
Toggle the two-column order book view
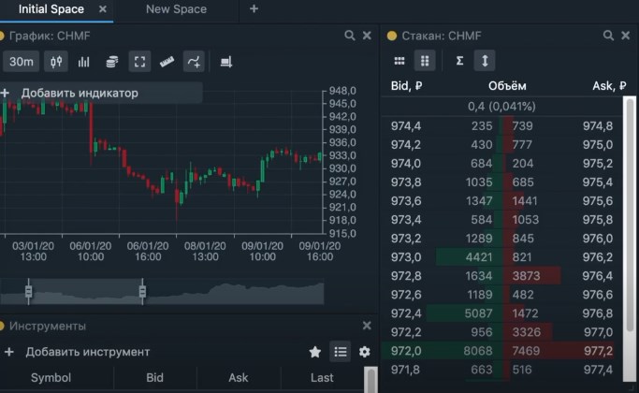point(425,61)
